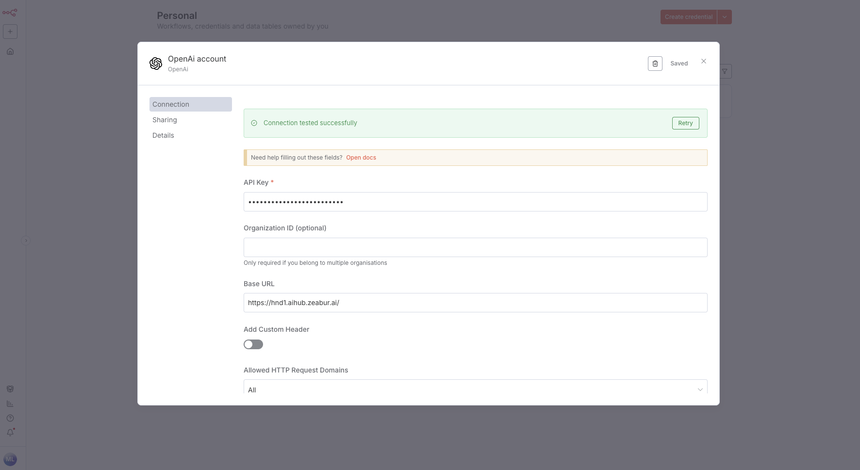The image size is (860, 470).
Task: Go to the home icon in sidebar
Action: (10, 51)
